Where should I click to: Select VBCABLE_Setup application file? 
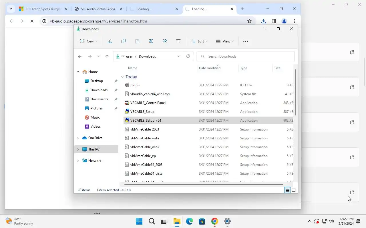(209, 112)
